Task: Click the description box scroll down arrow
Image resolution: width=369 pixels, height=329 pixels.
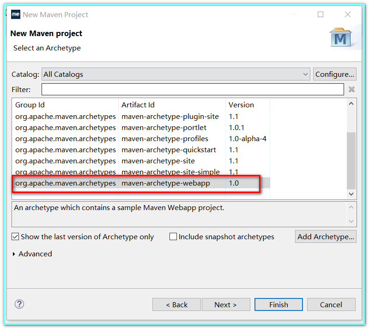Action: point(351,221)
